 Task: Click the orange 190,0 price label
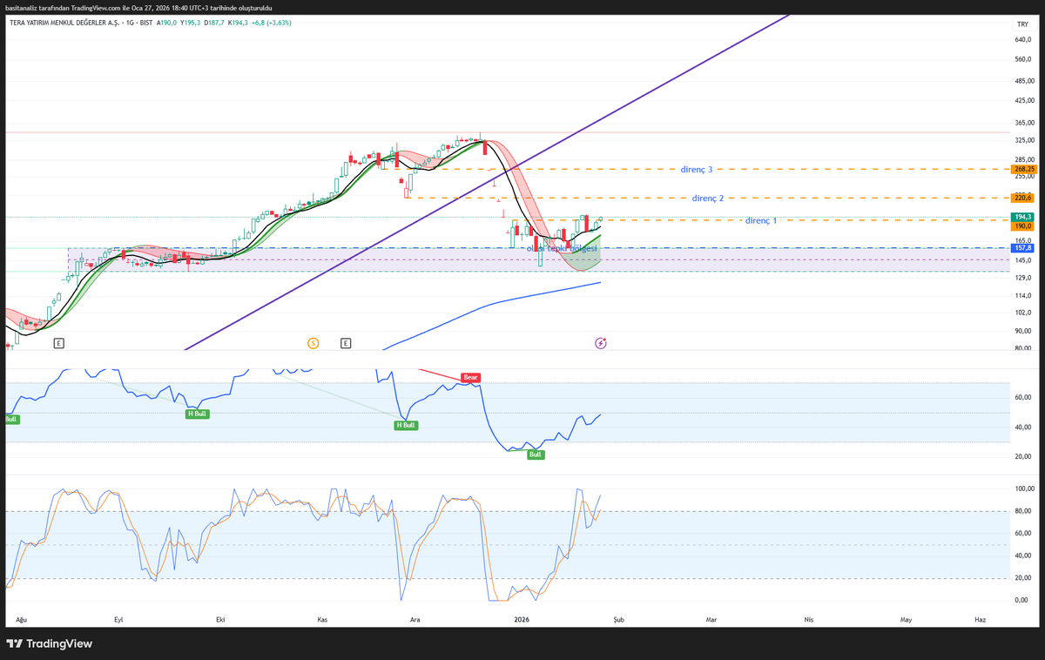[1023, 226]
